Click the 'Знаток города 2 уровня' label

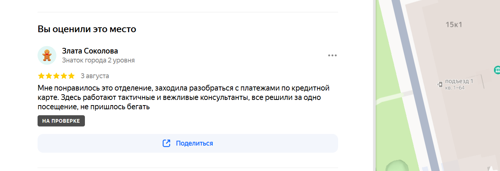pos(98,60)
